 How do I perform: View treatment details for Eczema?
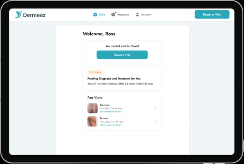[110, 125]
